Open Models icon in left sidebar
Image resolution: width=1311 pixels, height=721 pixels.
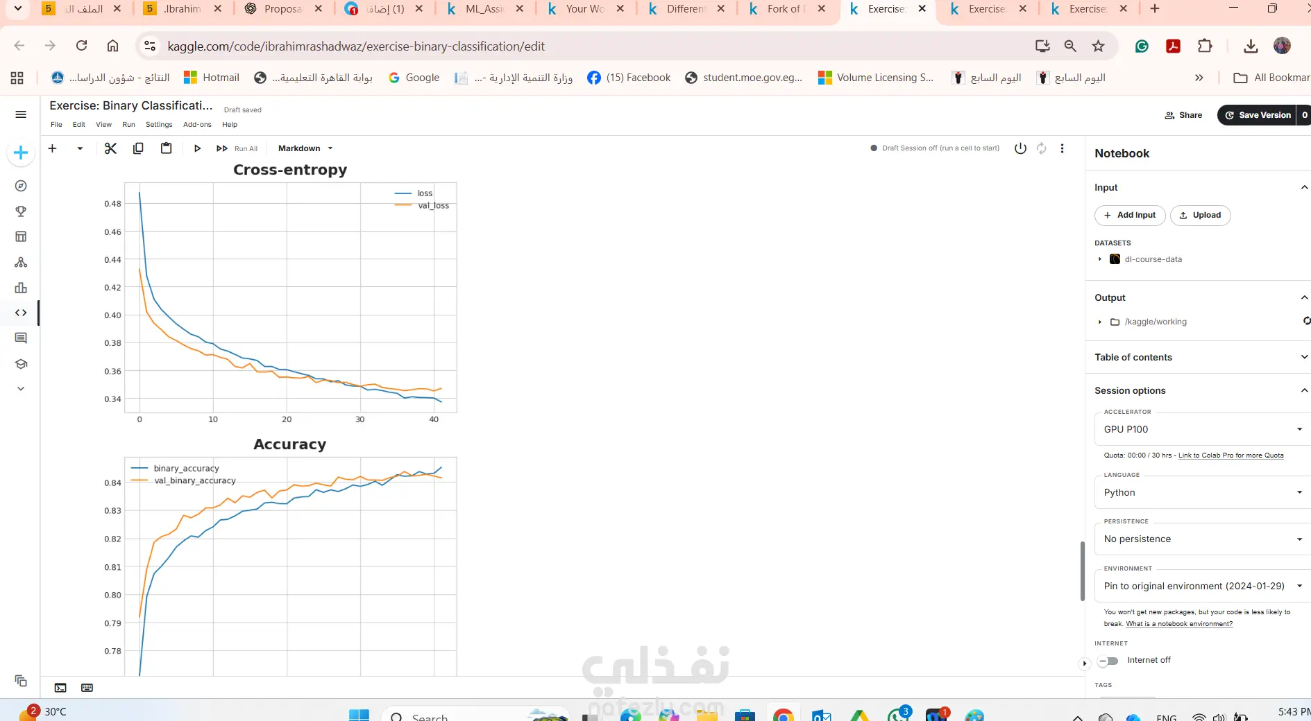tap(21, 262)
